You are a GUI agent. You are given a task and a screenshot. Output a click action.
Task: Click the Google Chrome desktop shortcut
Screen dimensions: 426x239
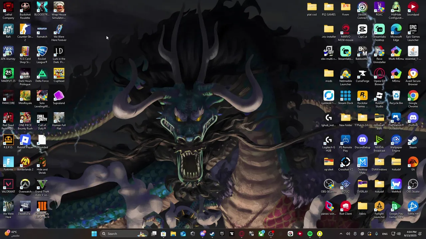pyautogui.click(x=413, y=99)
